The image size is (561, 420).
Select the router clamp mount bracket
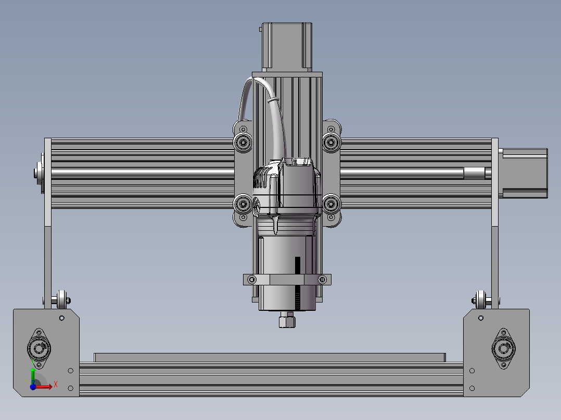click(x=287, y=280)
